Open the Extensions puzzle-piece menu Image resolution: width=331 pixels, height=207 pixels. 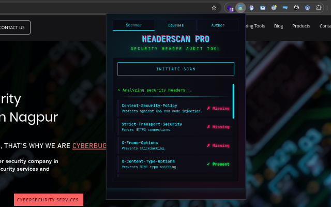pyautogui.click(x=319, y=8)
